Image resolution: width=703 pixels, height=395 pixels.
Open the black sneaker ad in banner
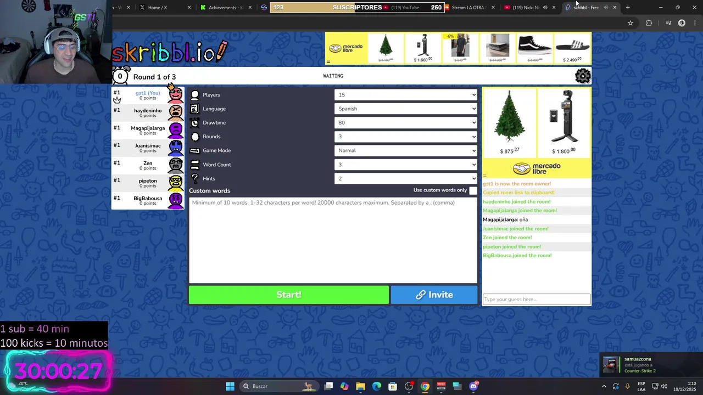pyautogui.click(x=534, y=48)
